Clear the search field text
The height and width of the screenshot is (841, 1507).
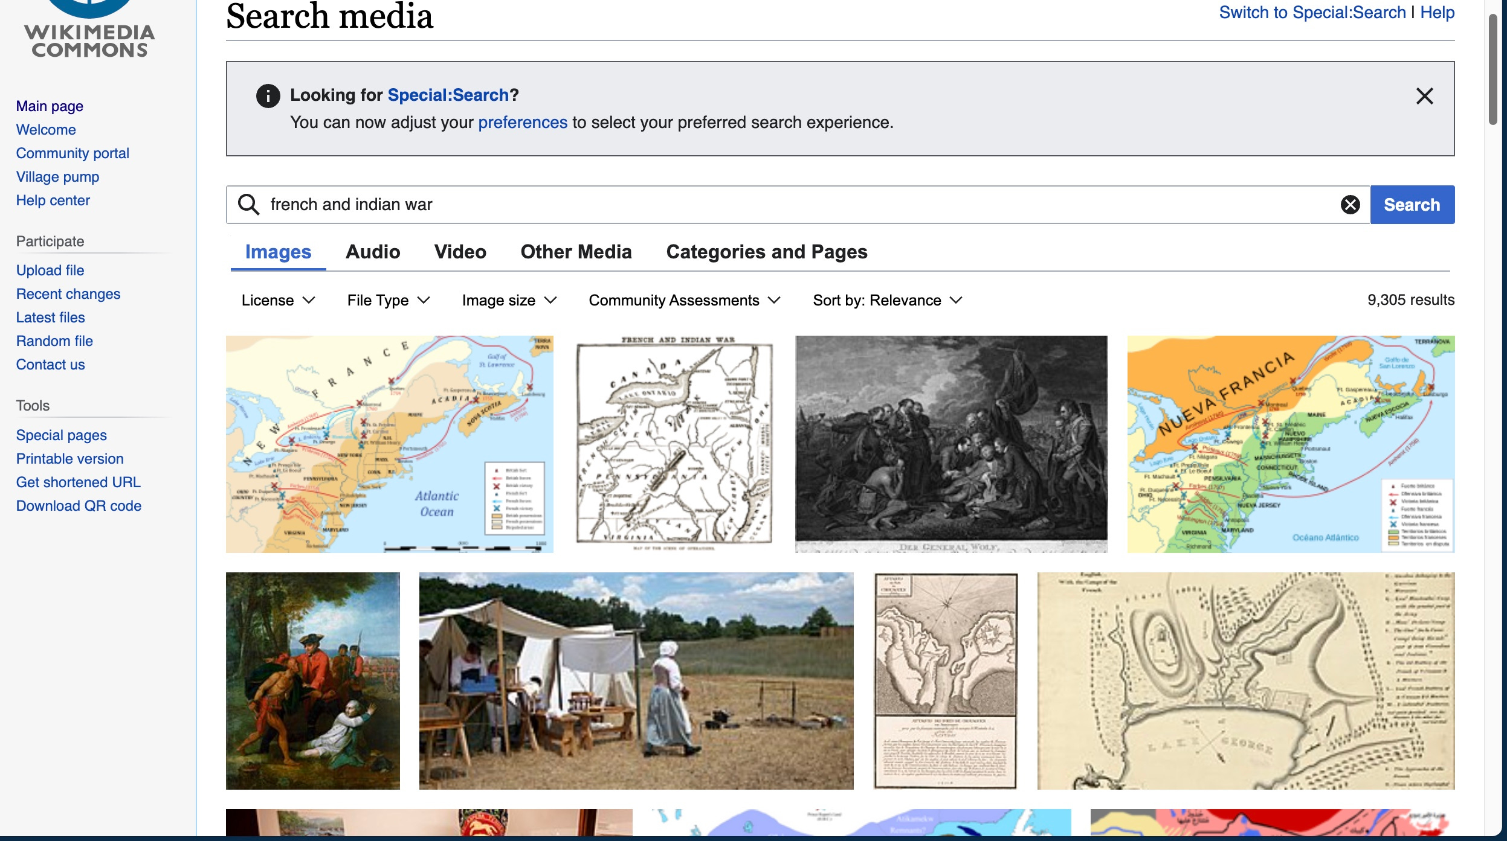[x=1350, y=205]
